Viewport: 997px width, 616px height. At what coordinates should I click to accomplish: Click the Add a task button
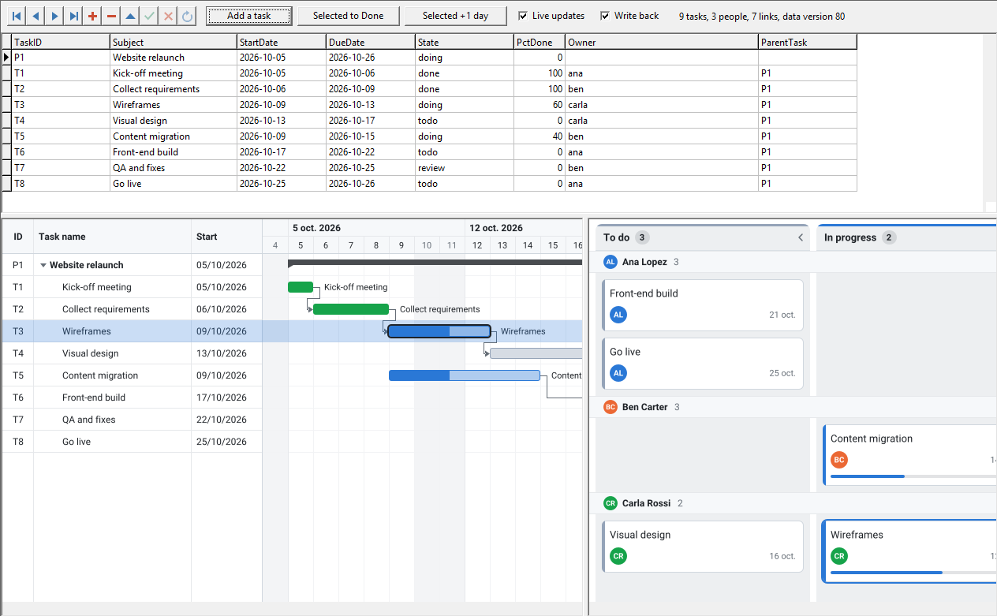248,16
